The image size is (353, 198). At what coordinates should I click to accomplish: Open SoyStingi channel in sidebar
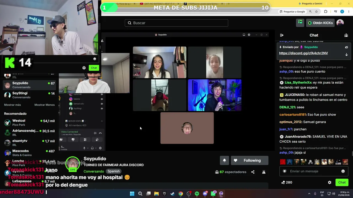point(29,95)
